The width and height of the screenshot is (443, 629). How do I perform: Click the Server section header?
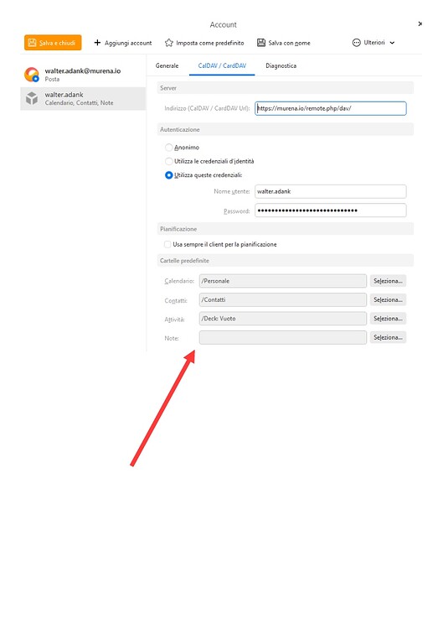(286, 88)
